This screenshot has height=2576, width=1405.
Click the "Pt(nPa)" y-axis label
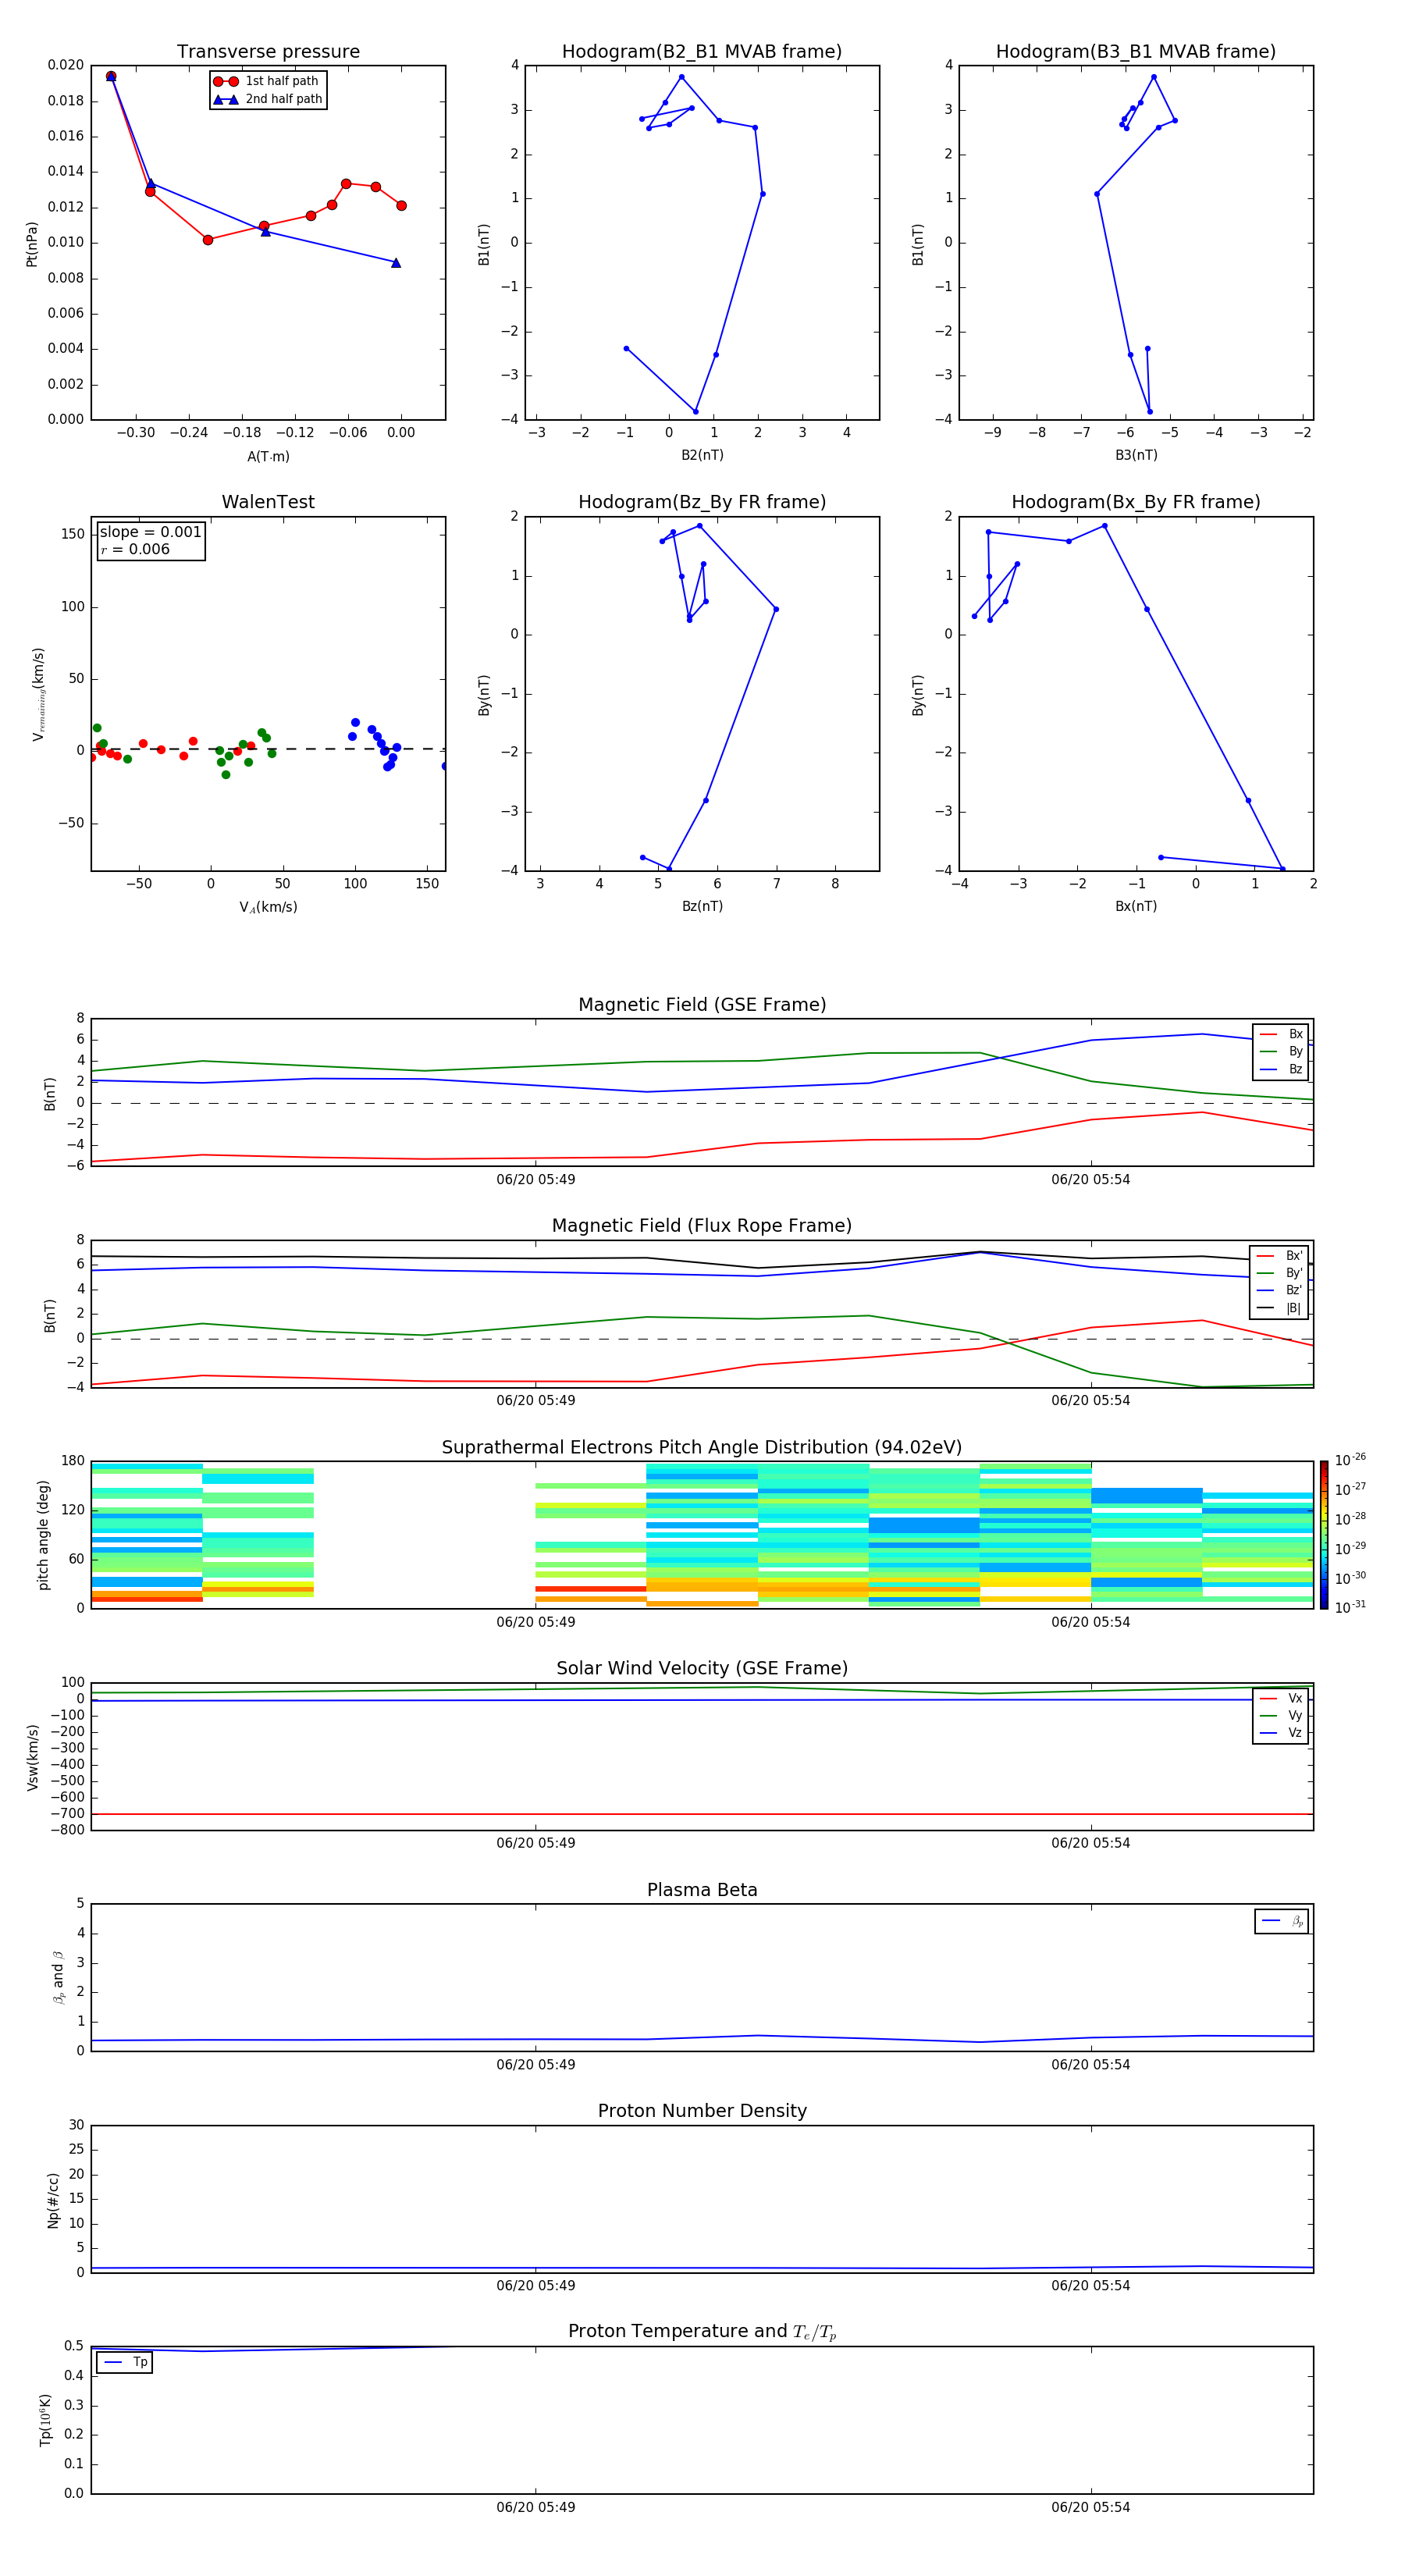32,244
